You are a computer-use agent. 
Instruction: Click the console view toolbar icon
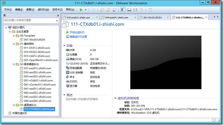pyautogui.click(x=150, y=10)
